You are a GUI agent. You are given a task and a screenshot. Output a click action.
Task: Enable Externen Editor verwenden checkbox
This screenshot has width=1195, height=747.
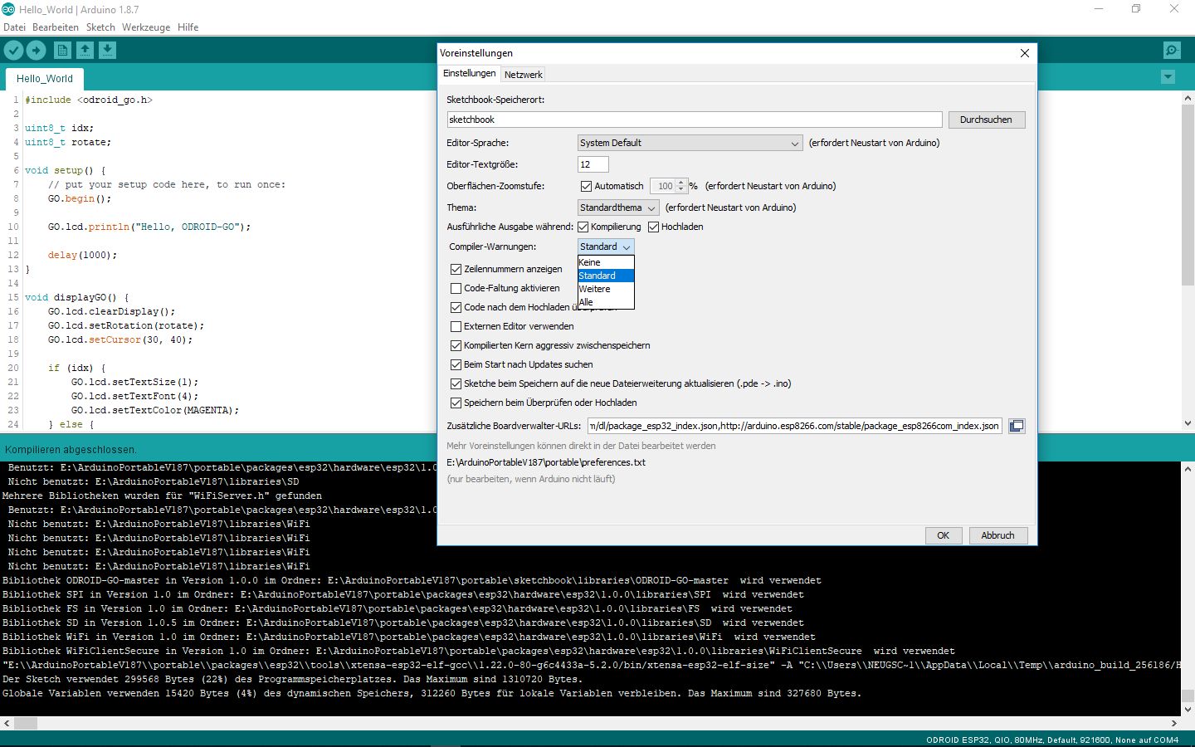click(x=456, y=326)
